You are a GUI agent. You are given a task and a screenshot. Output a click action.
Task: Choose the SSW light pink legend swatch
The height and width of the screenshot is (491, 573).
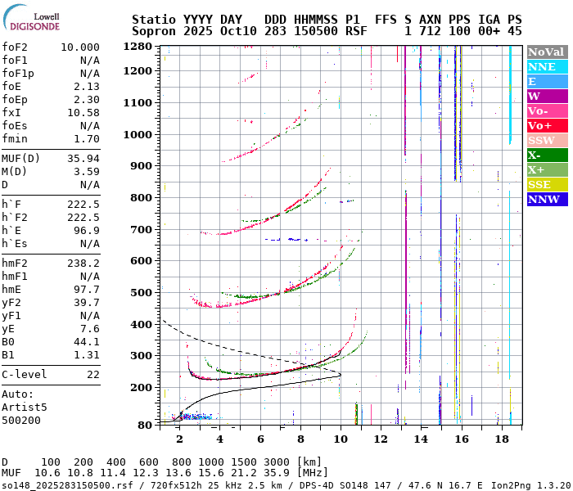tap(547, 141)
